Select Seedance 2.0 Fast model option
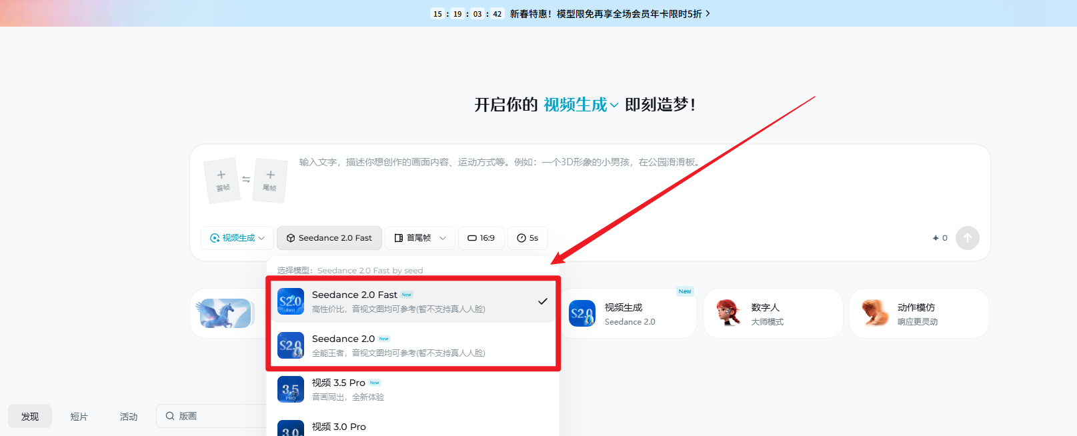Viewport: 1077px width, 436px height. point(413,301)
